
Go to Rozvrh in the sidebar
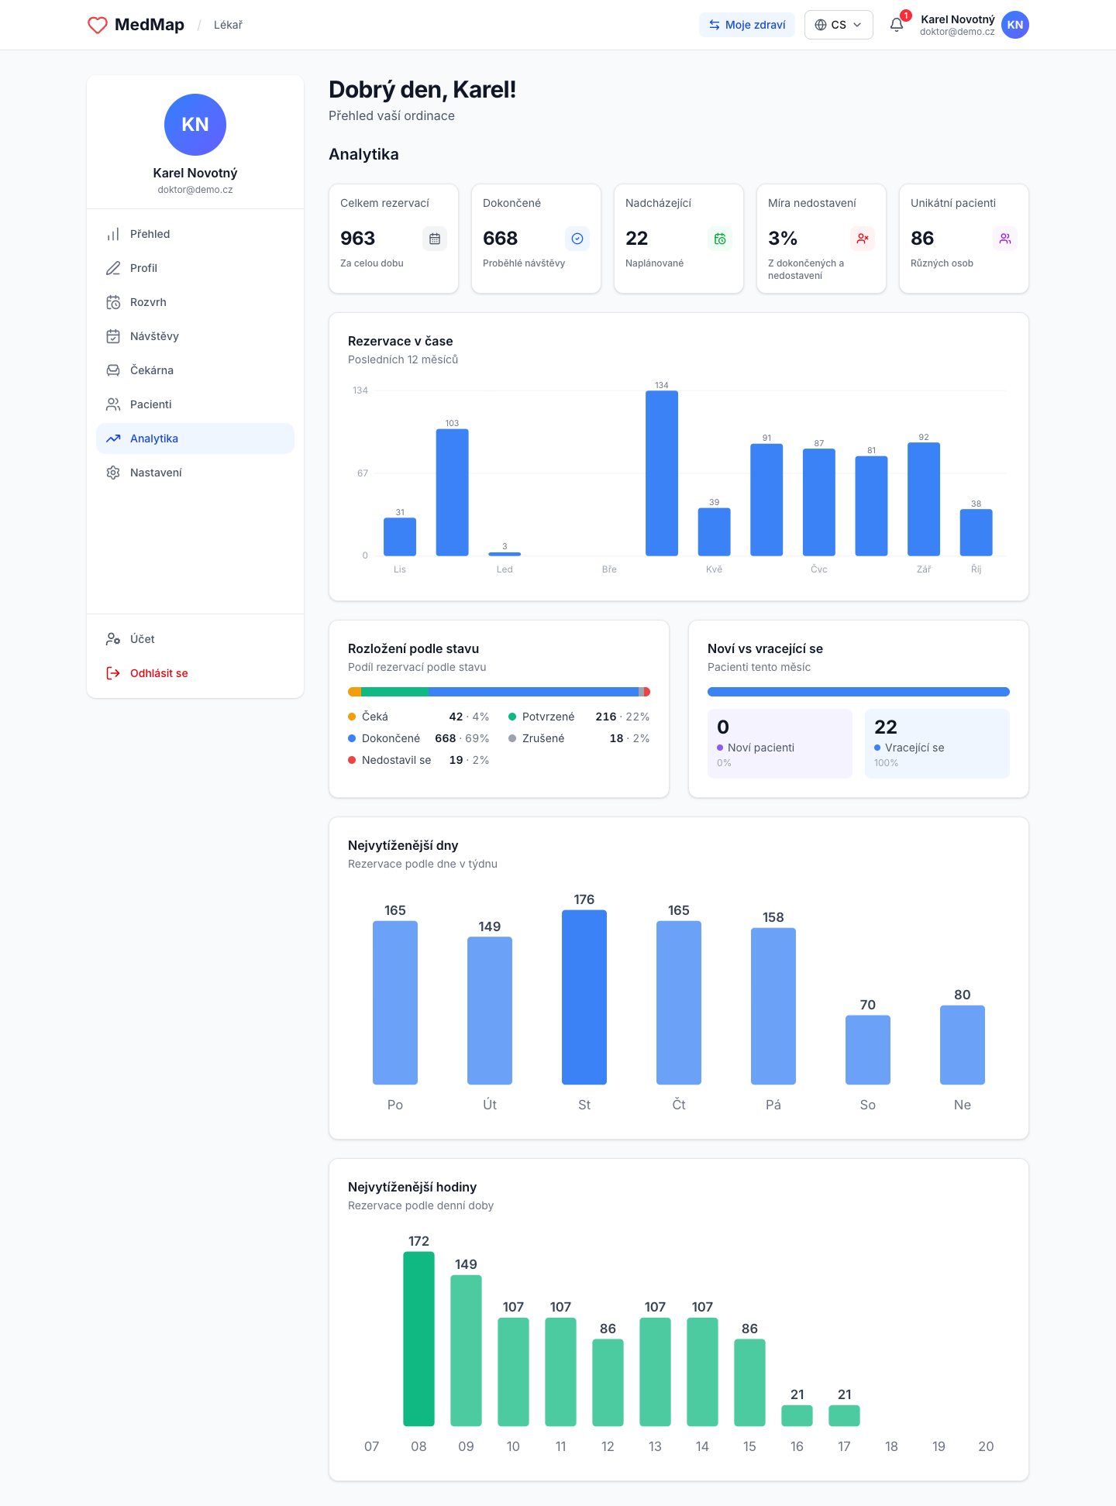(195, 302)
